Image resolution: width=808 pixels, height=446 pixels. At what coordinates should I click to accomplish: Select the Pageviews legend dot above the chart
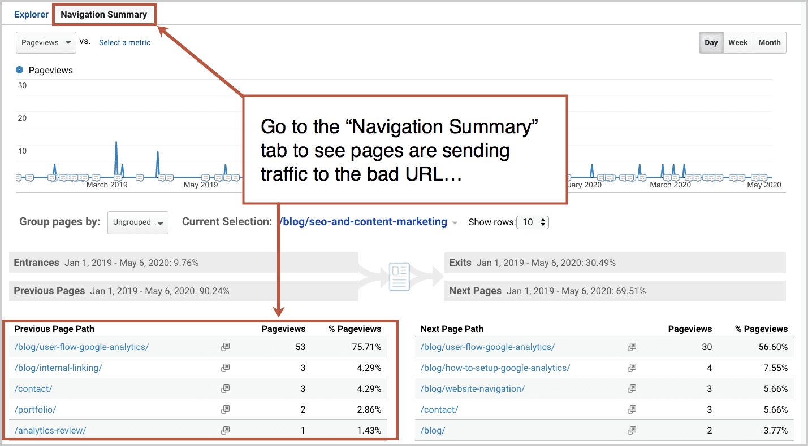click(x=20, y=69)
